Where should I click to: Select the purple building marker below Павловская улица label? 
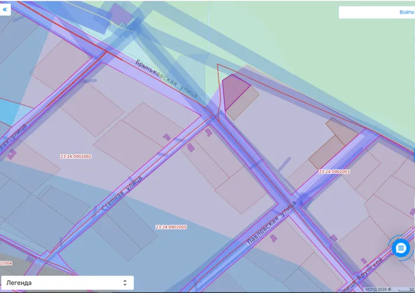274,238
